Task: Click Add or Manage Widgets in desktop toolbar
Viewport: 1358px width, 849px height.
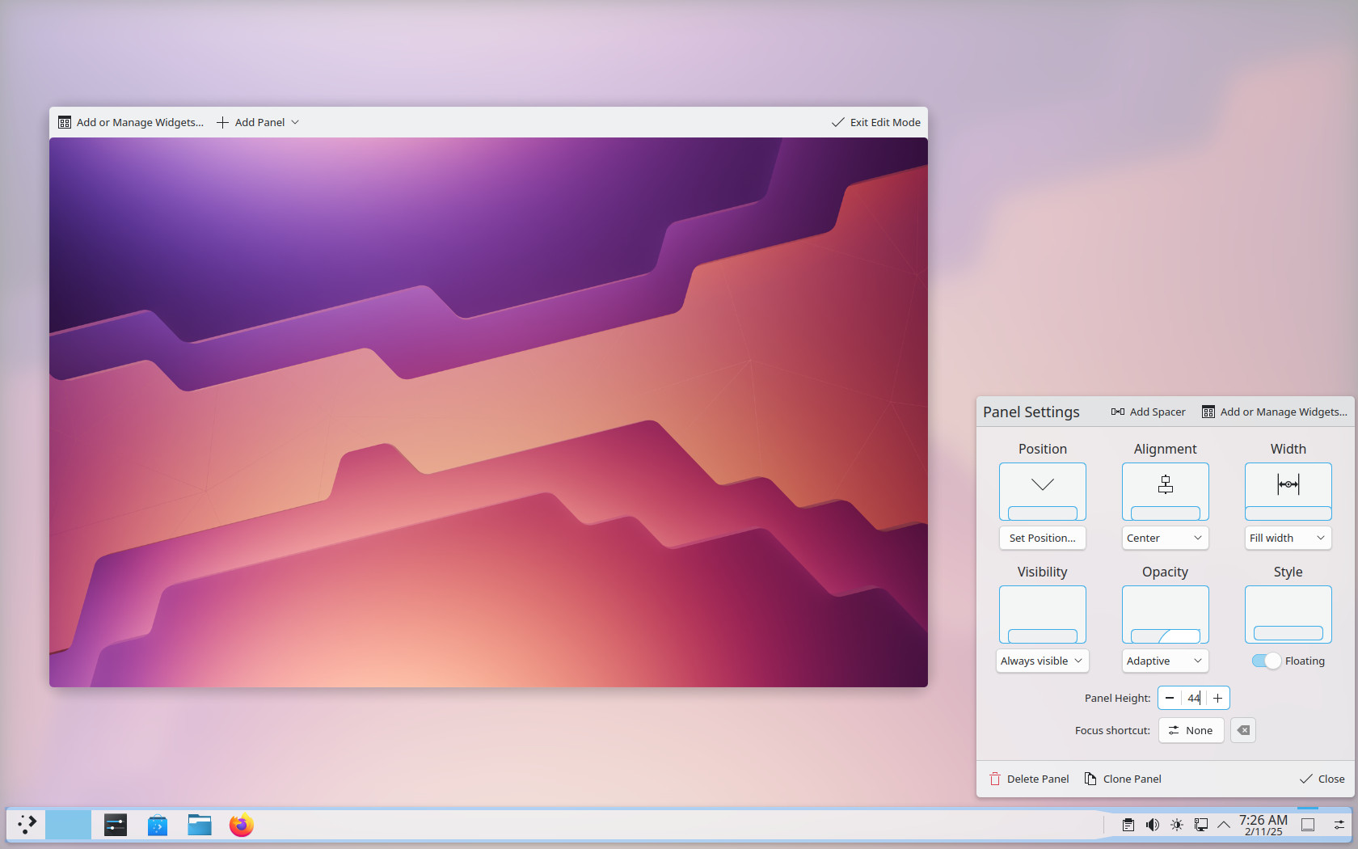Action: (x=131, y=122)
